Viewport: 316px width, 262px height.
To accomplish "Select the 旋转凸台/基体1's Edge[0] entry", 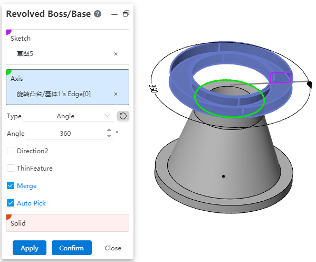I will (54, 94).
